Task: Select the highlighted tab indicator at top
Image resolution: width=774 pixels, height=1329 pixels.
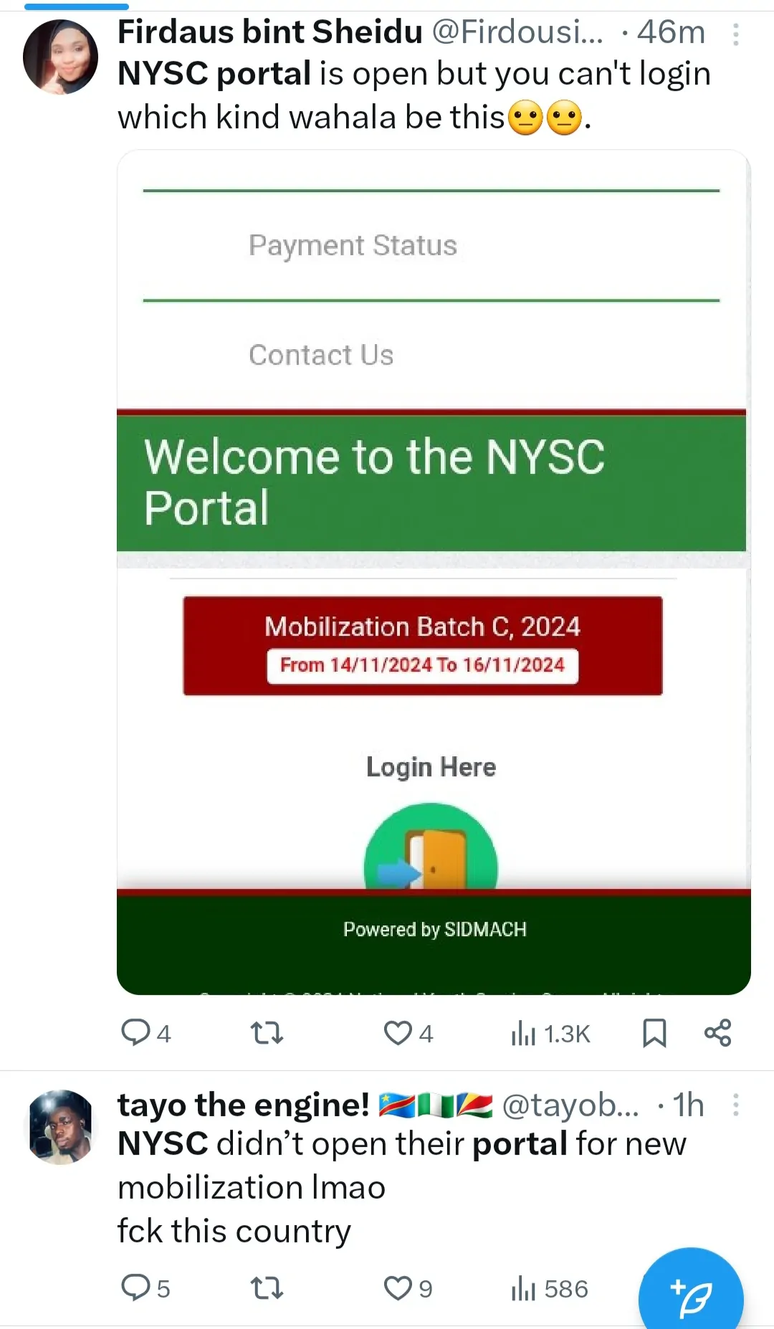Action: click(76, 6)
